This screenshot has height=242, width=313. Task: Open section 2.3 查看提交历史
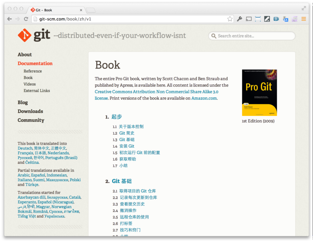pos(132,204)
